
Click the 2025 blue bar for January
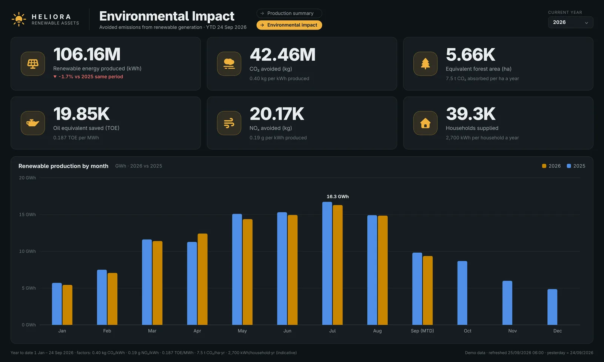click(57, 304)
